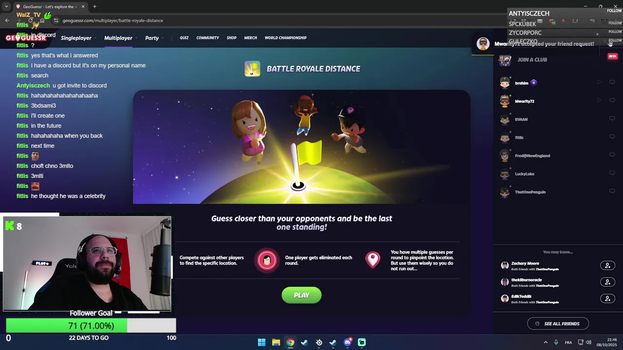Select friend name EVAAN
This screenshot has width=623, height=350.
pyautogui.click(x=521, y=119)
